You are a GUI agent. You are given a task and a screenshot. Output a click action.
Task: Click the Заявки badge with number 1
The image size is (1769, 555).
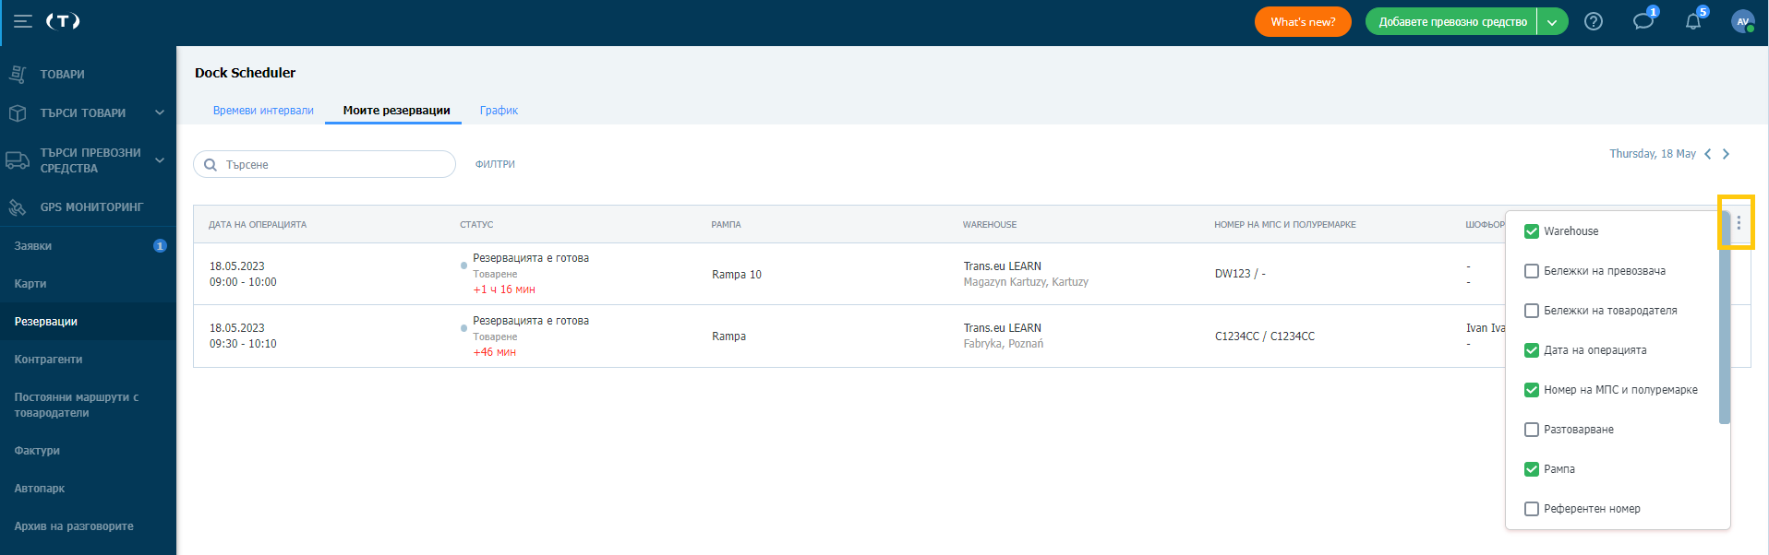pos(160,246)
